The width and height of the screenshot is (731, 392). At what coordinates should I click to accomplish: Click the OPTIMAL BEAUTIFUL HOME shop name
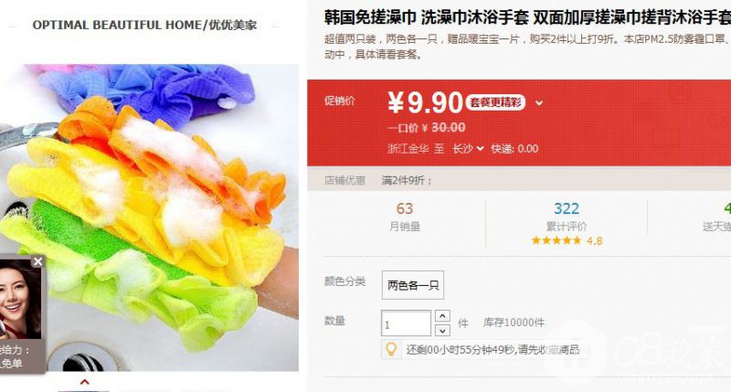click(x=144, y=25)
